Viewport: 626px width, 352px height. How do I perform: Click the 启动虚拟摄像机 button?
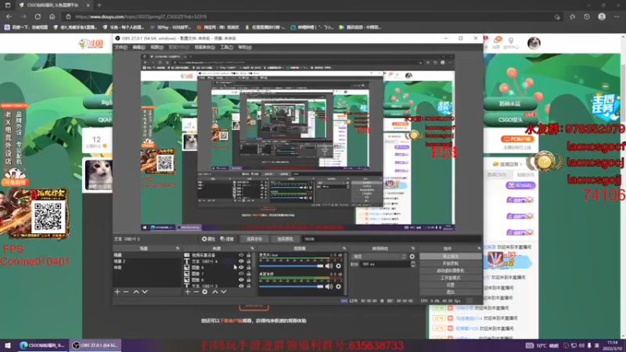[451, 271]
